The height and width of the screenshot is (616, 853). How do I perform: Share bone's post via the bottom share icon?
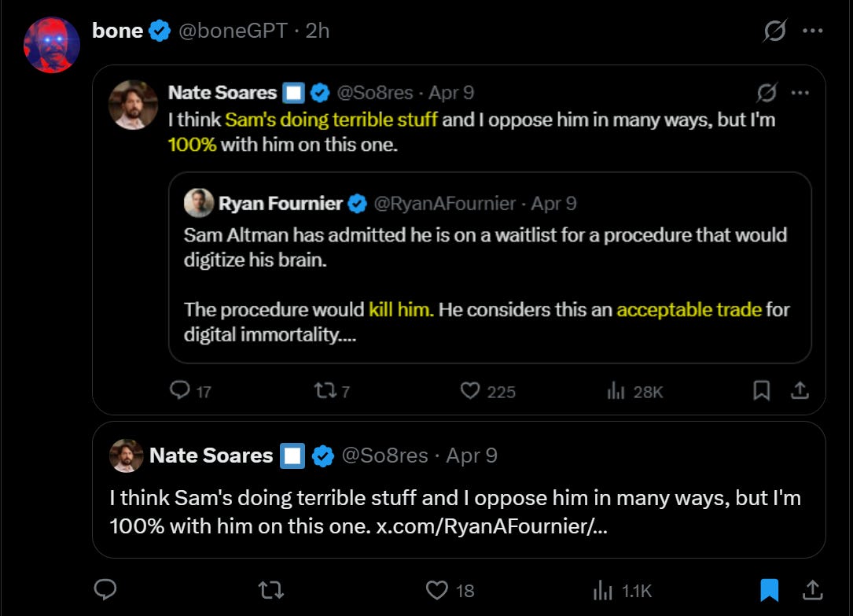coord(812,590)
